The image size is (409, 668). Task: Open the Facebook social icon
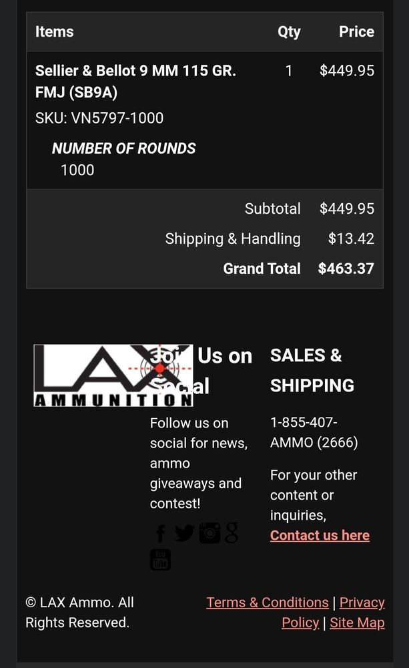coord(160,533)
